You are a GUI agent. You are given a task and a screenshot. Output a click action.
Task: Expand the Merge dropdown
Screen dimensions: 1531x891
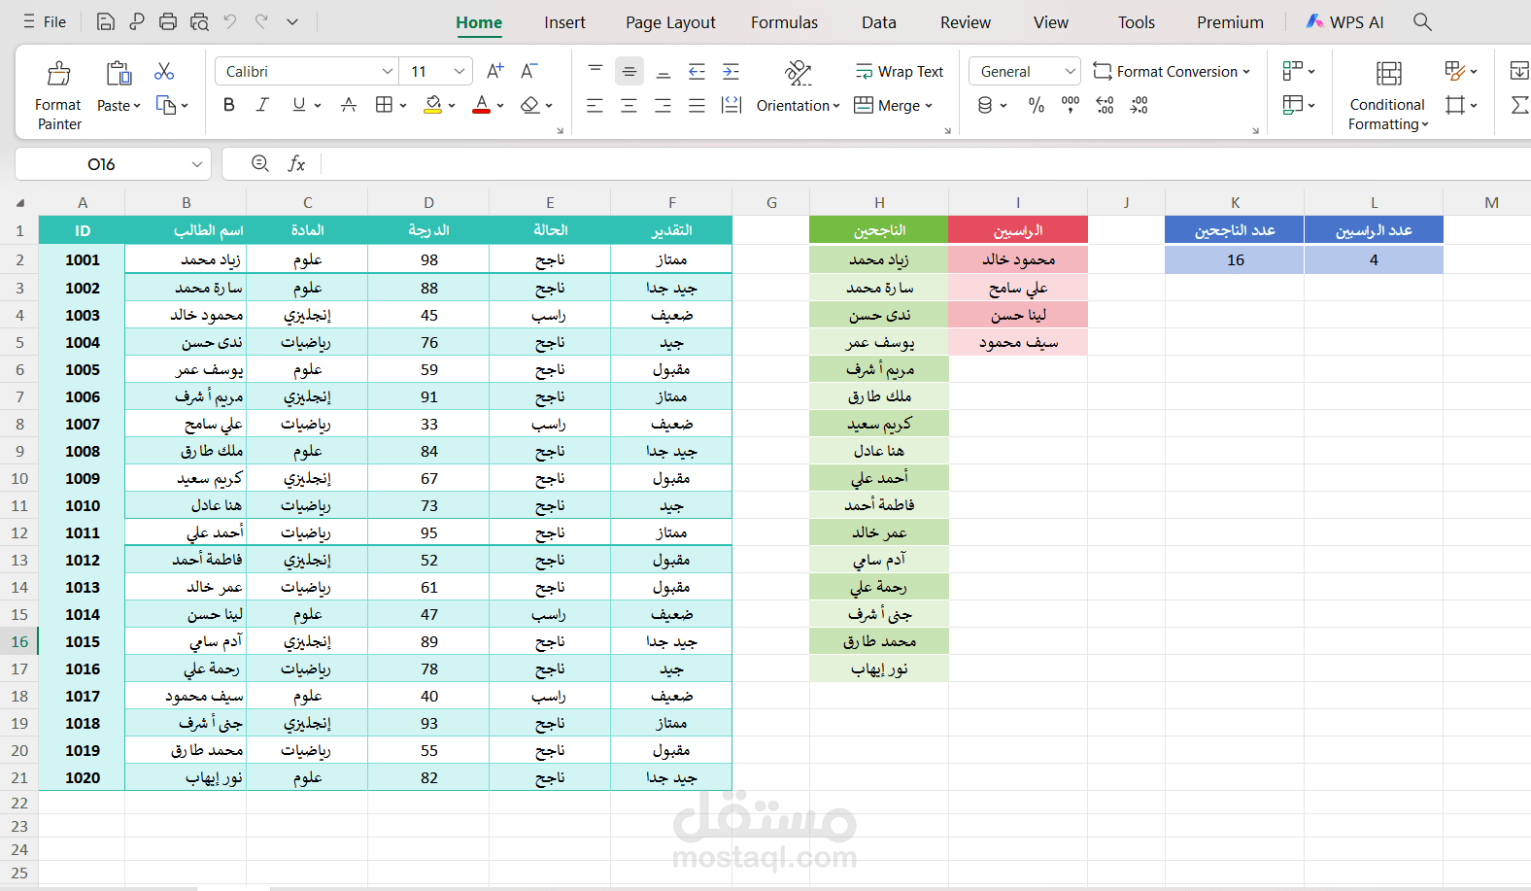[929, 106]
